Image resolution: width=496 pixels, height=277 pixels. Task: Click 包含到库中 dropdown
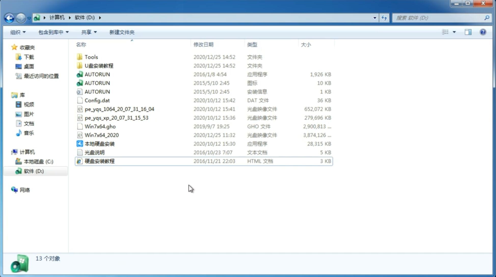53,32
